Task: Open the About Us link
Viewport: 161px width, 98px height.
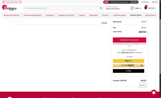Action: [155, 2]
